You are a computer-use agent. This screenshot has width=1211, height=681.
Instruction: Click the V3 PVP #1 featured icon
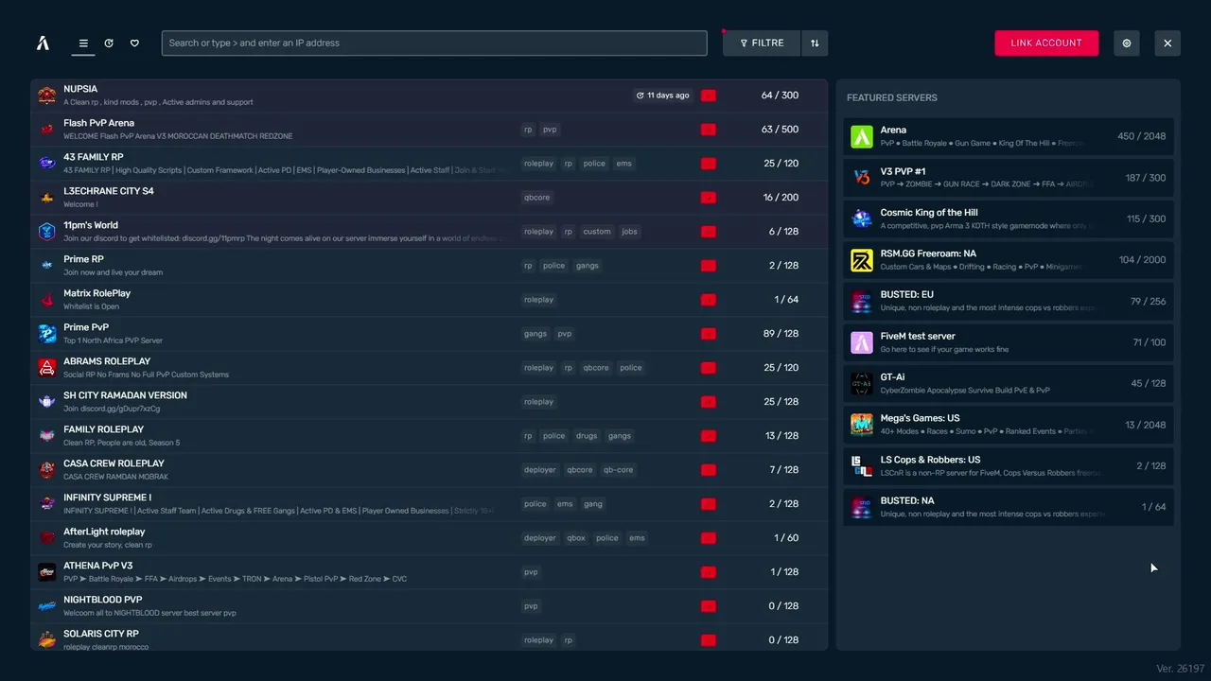(862, 178)
